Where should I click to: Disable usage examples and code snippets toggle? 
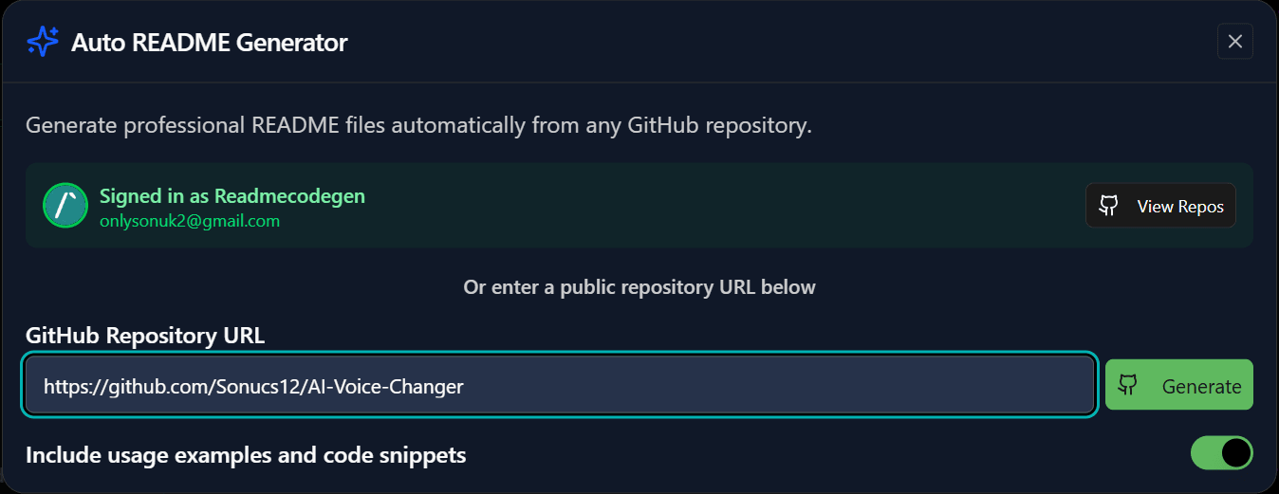tap(1221, 453)
